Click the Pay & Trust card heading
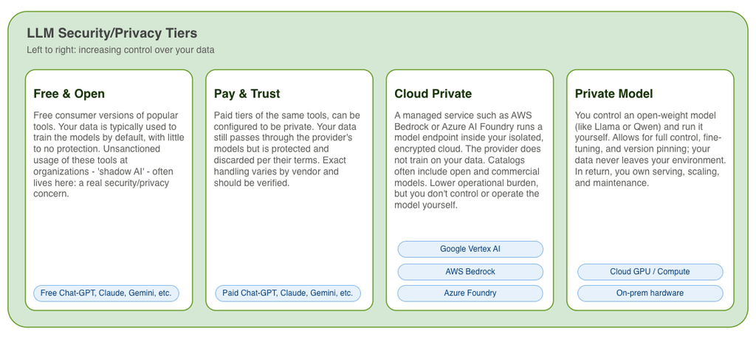 (247, 94)
